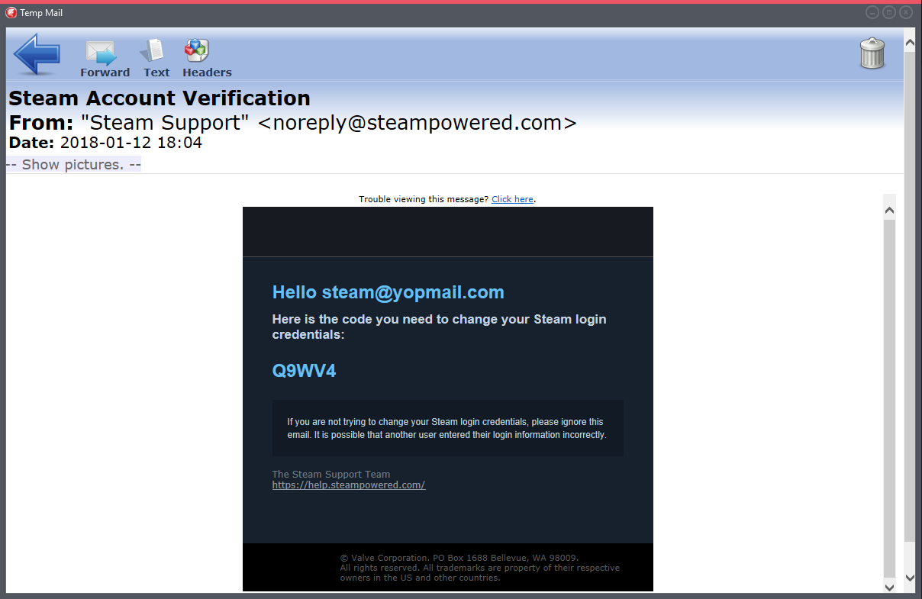Show pictures in this email
Viewport: 922px width, 599px height.
tap(73, 165)
